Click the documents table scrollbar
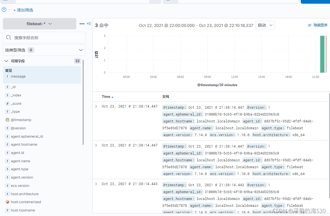 329,145
